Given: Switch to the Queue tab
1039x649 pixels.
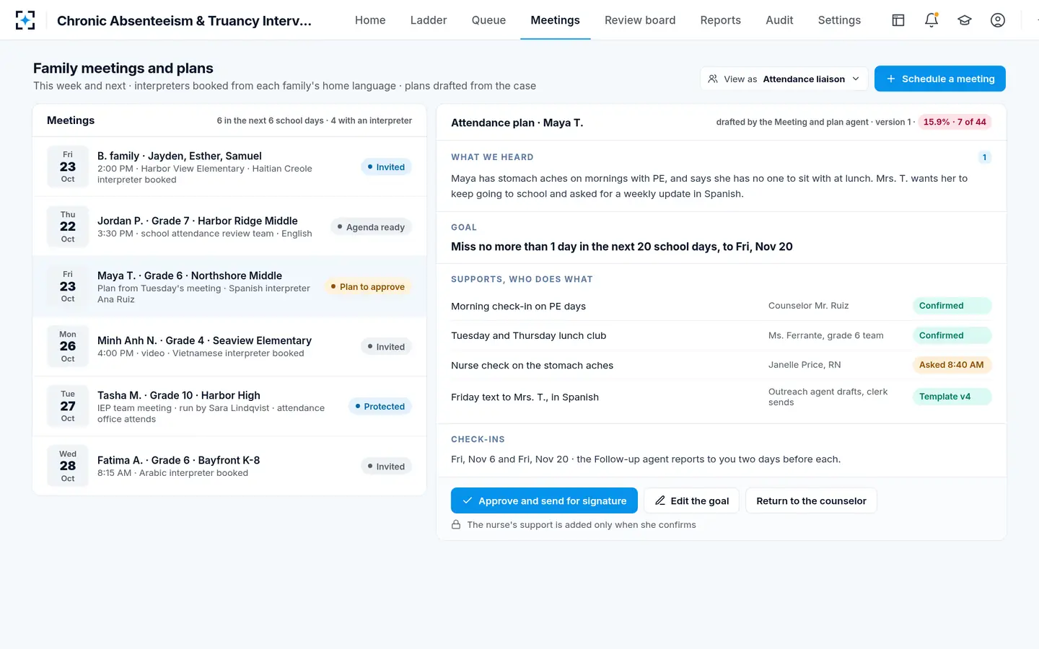Looking at the screenshot, I should [488, 20].
